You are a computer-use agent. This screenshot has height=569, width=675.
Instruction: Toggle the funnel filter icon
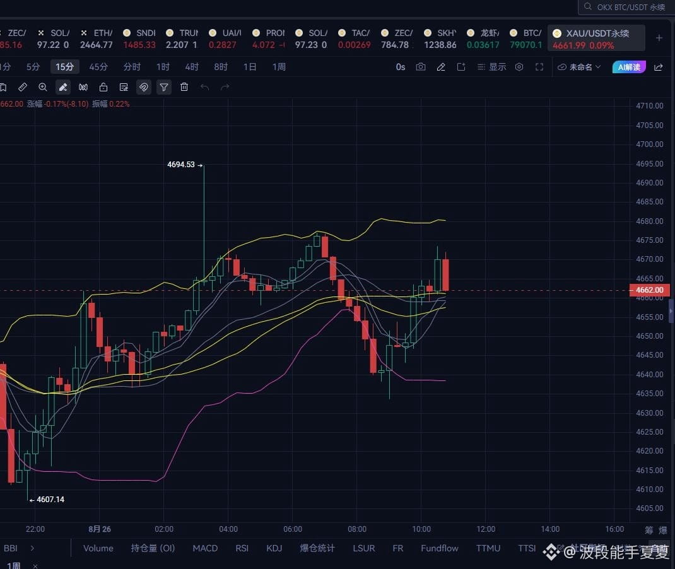coord(164,88)
